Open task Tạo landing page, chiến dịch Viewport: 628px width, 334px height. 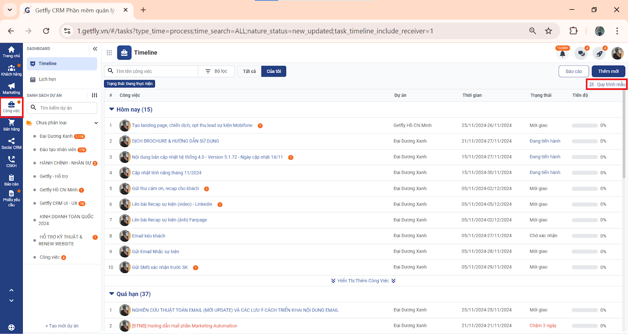[192, 125]
